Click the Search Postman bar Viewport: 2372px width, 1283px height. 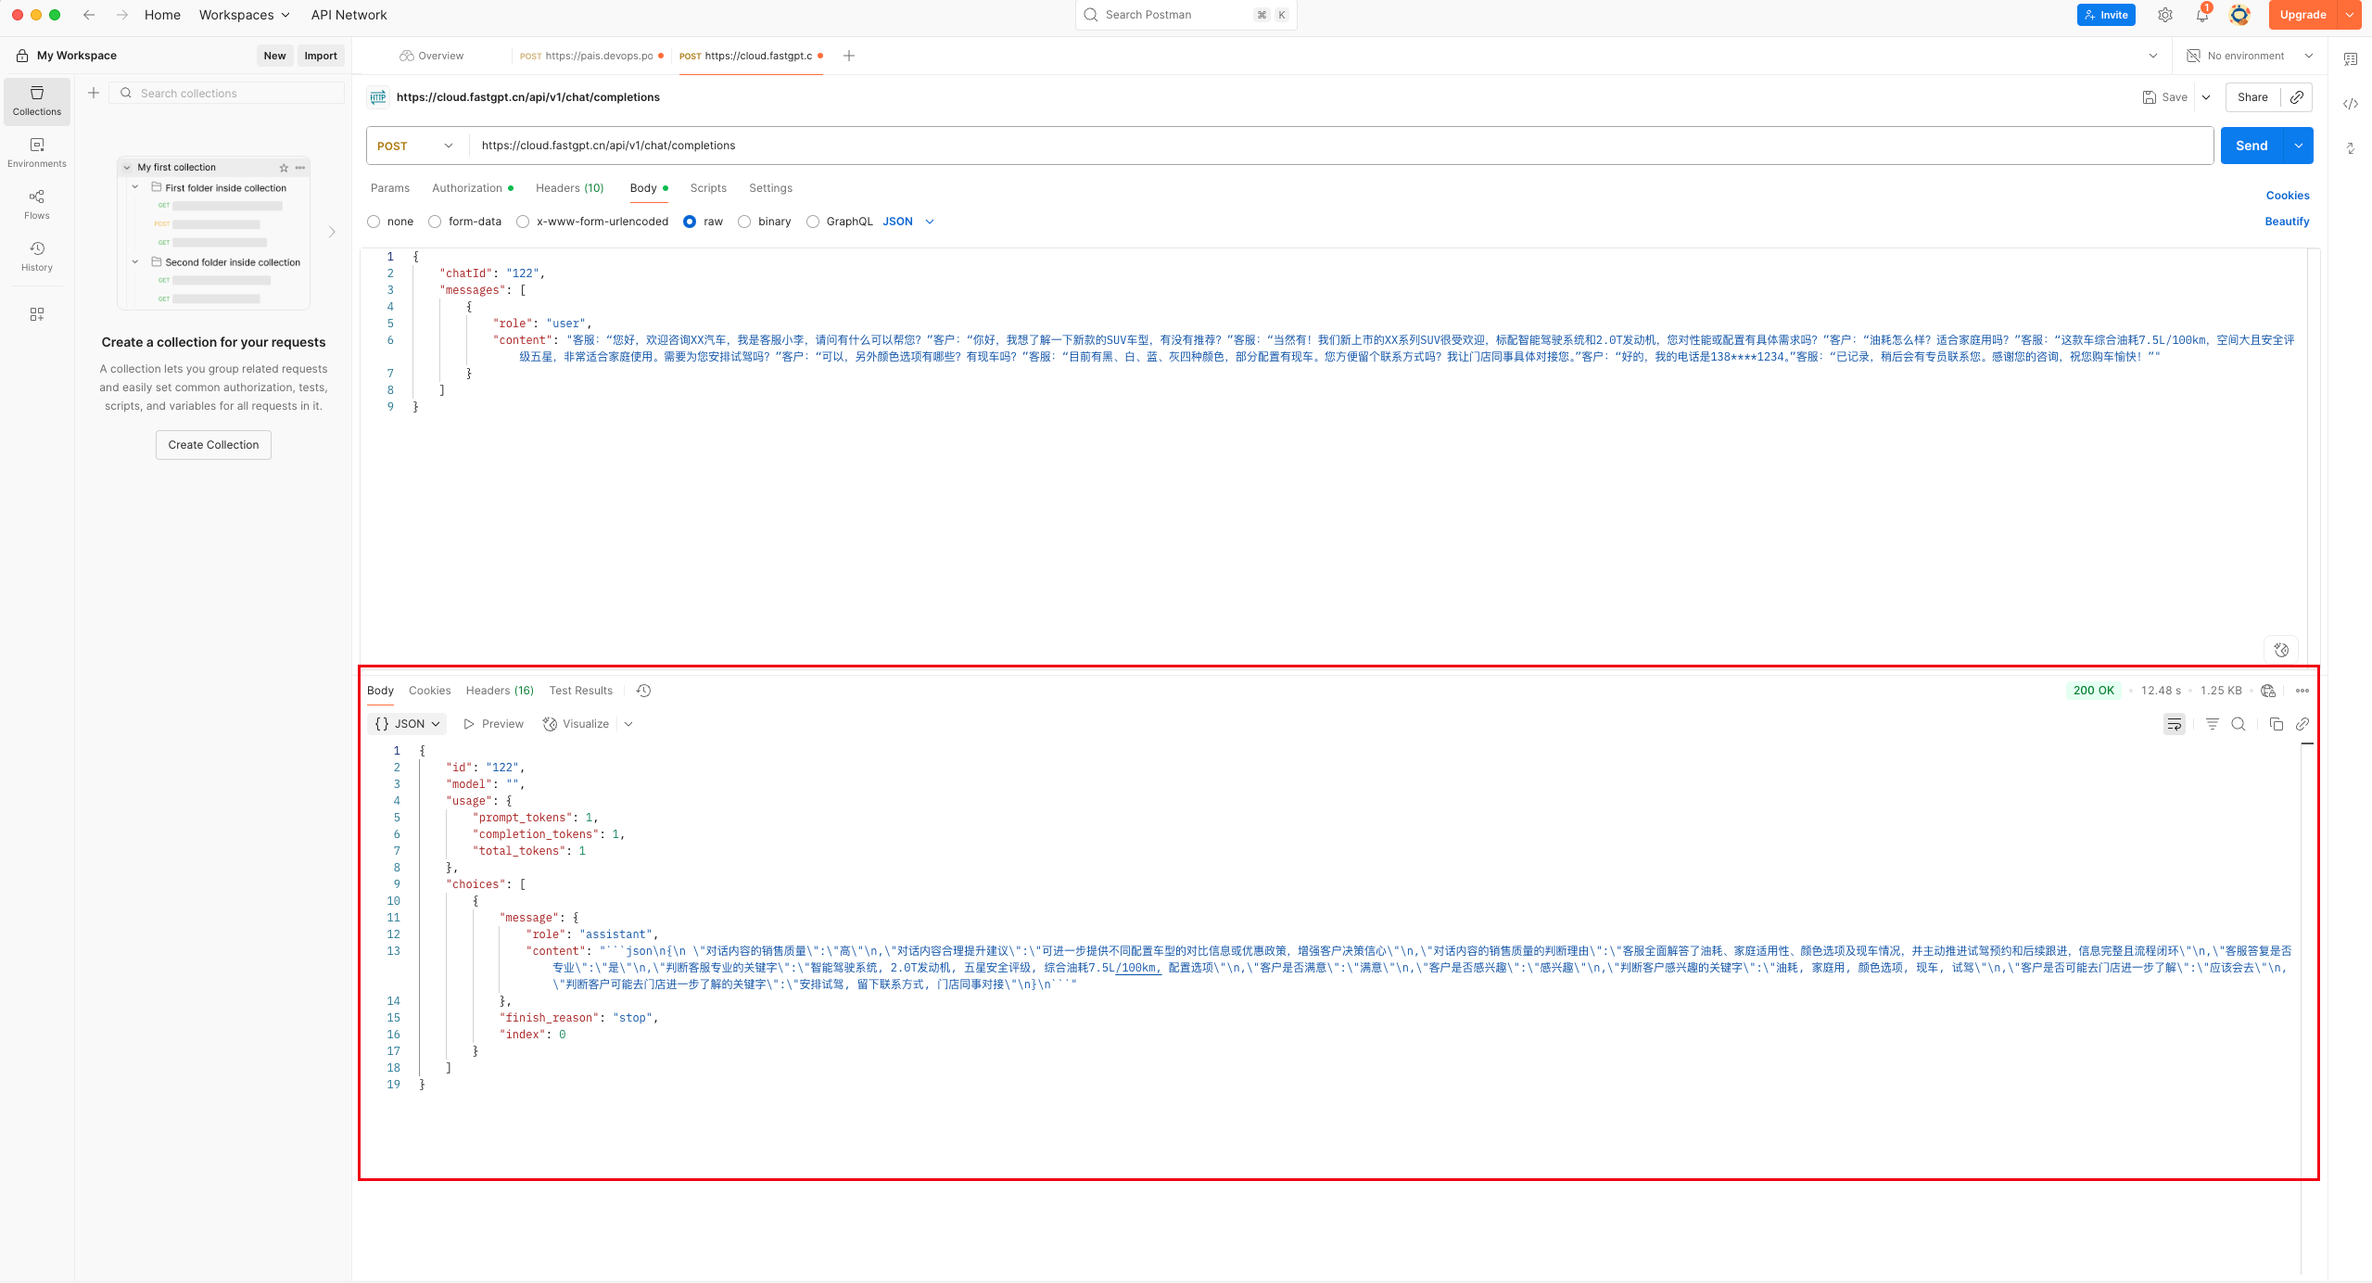pyautogui.click(x=1186, y=15)
